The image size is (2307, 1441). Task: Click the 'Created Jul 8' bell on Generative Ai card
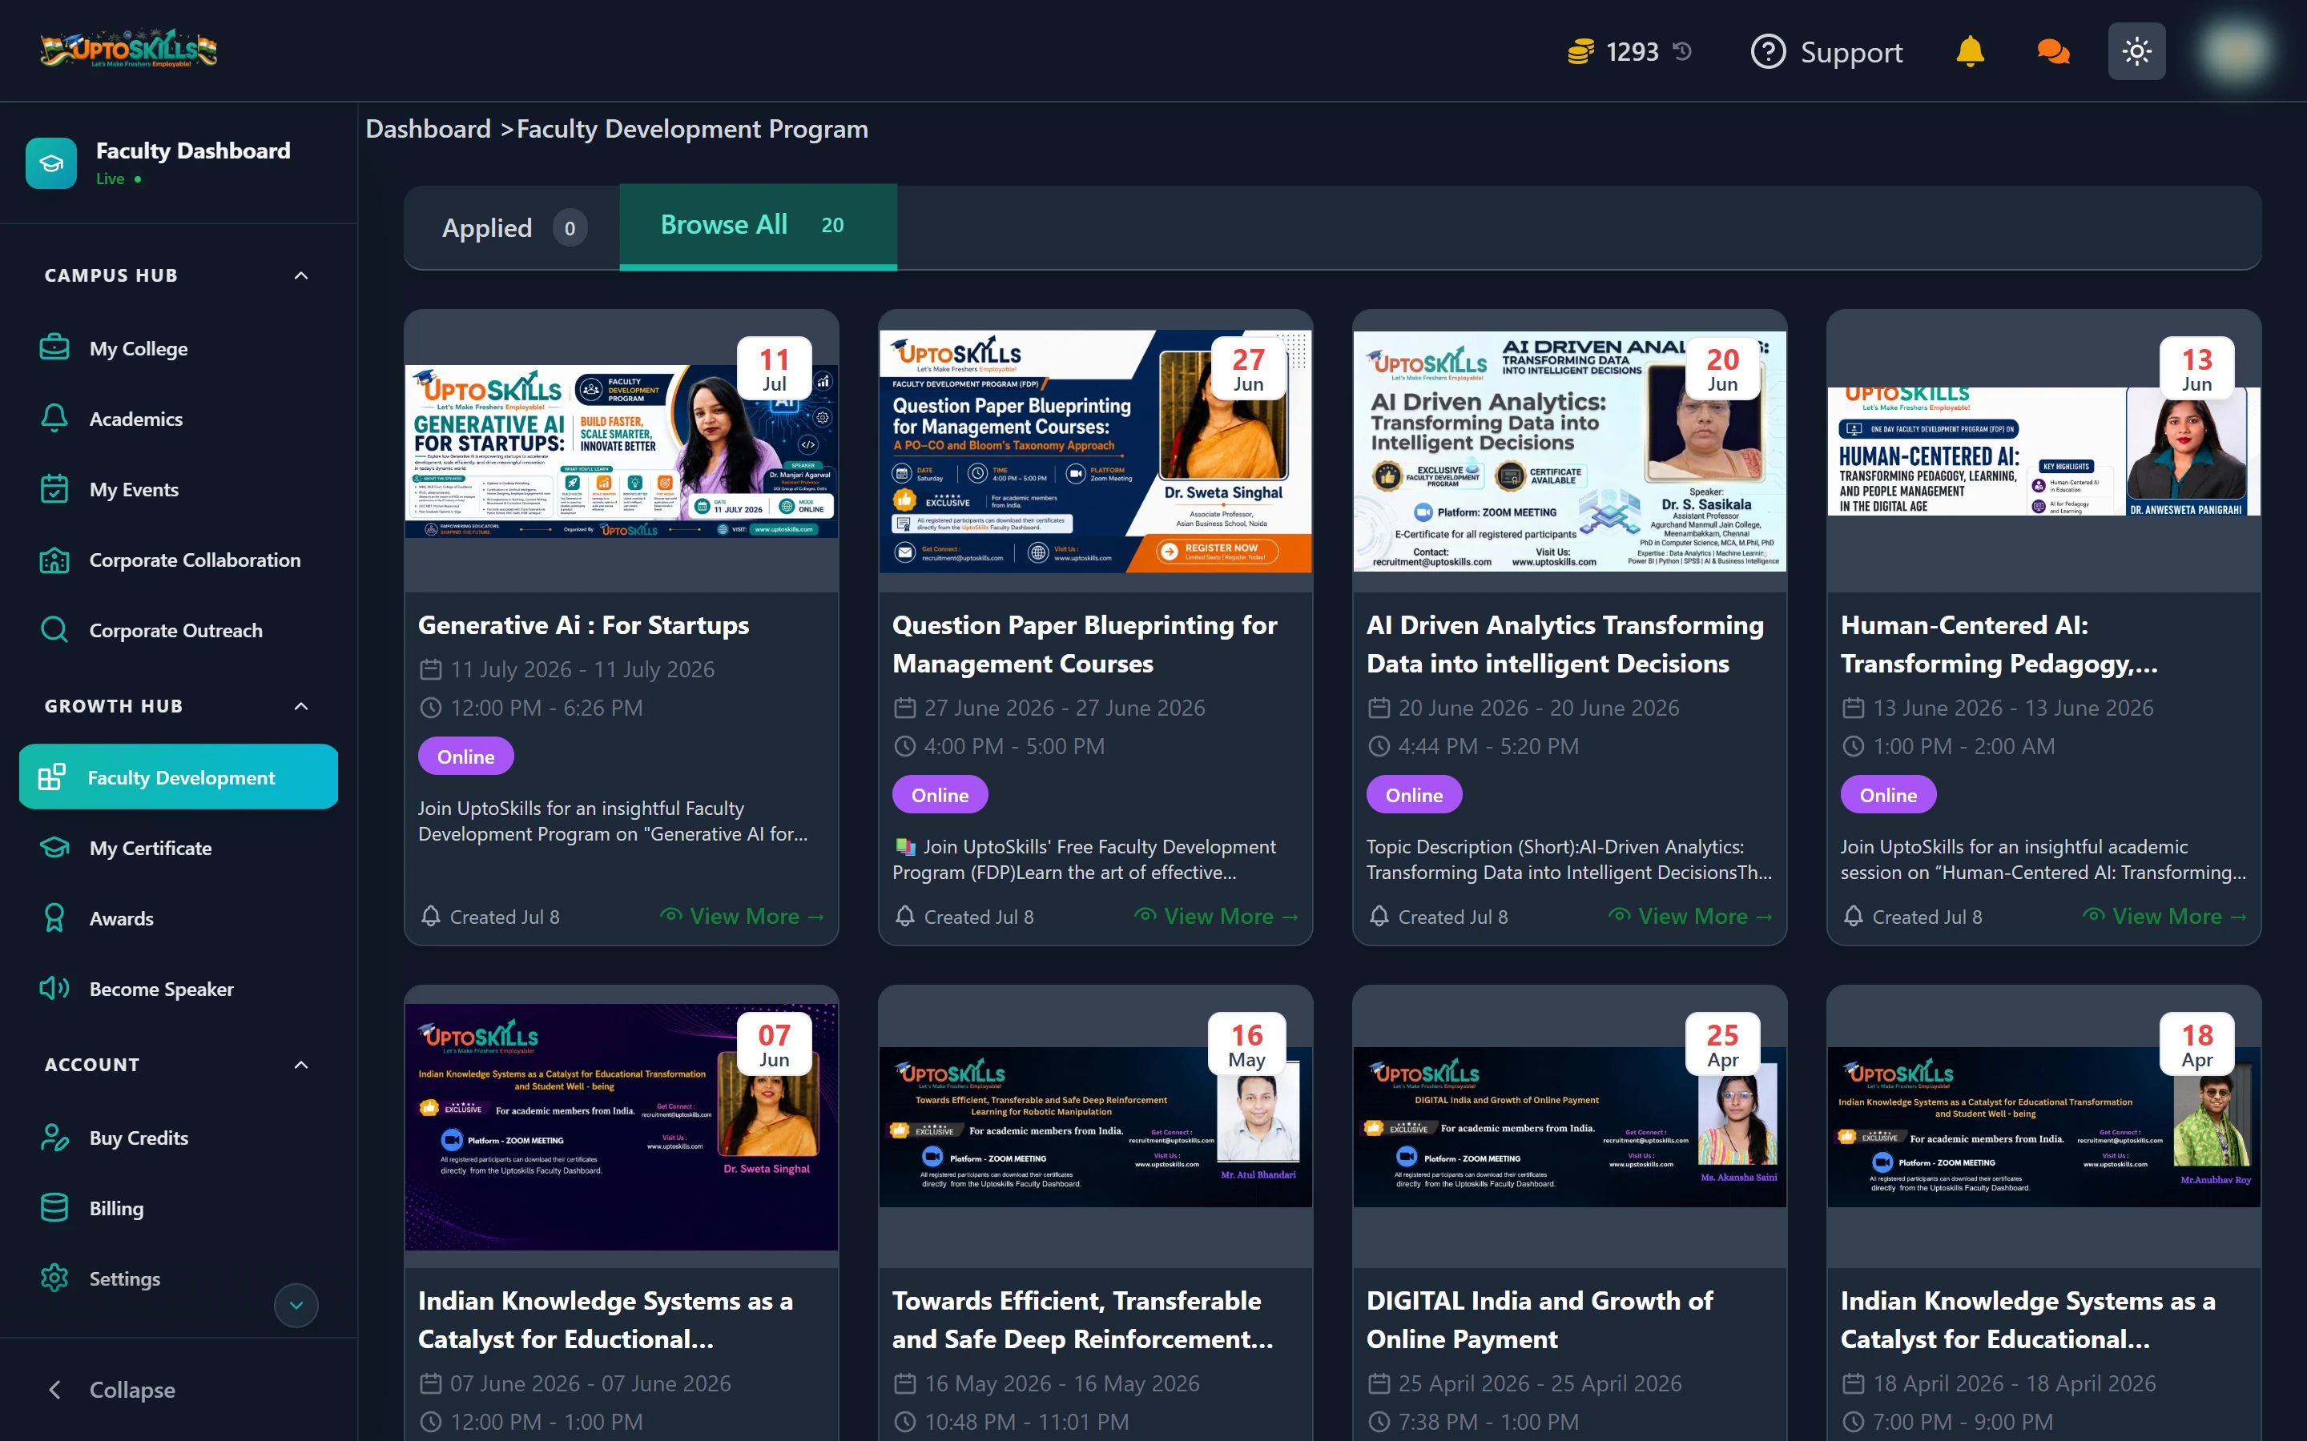coord(430,916)
